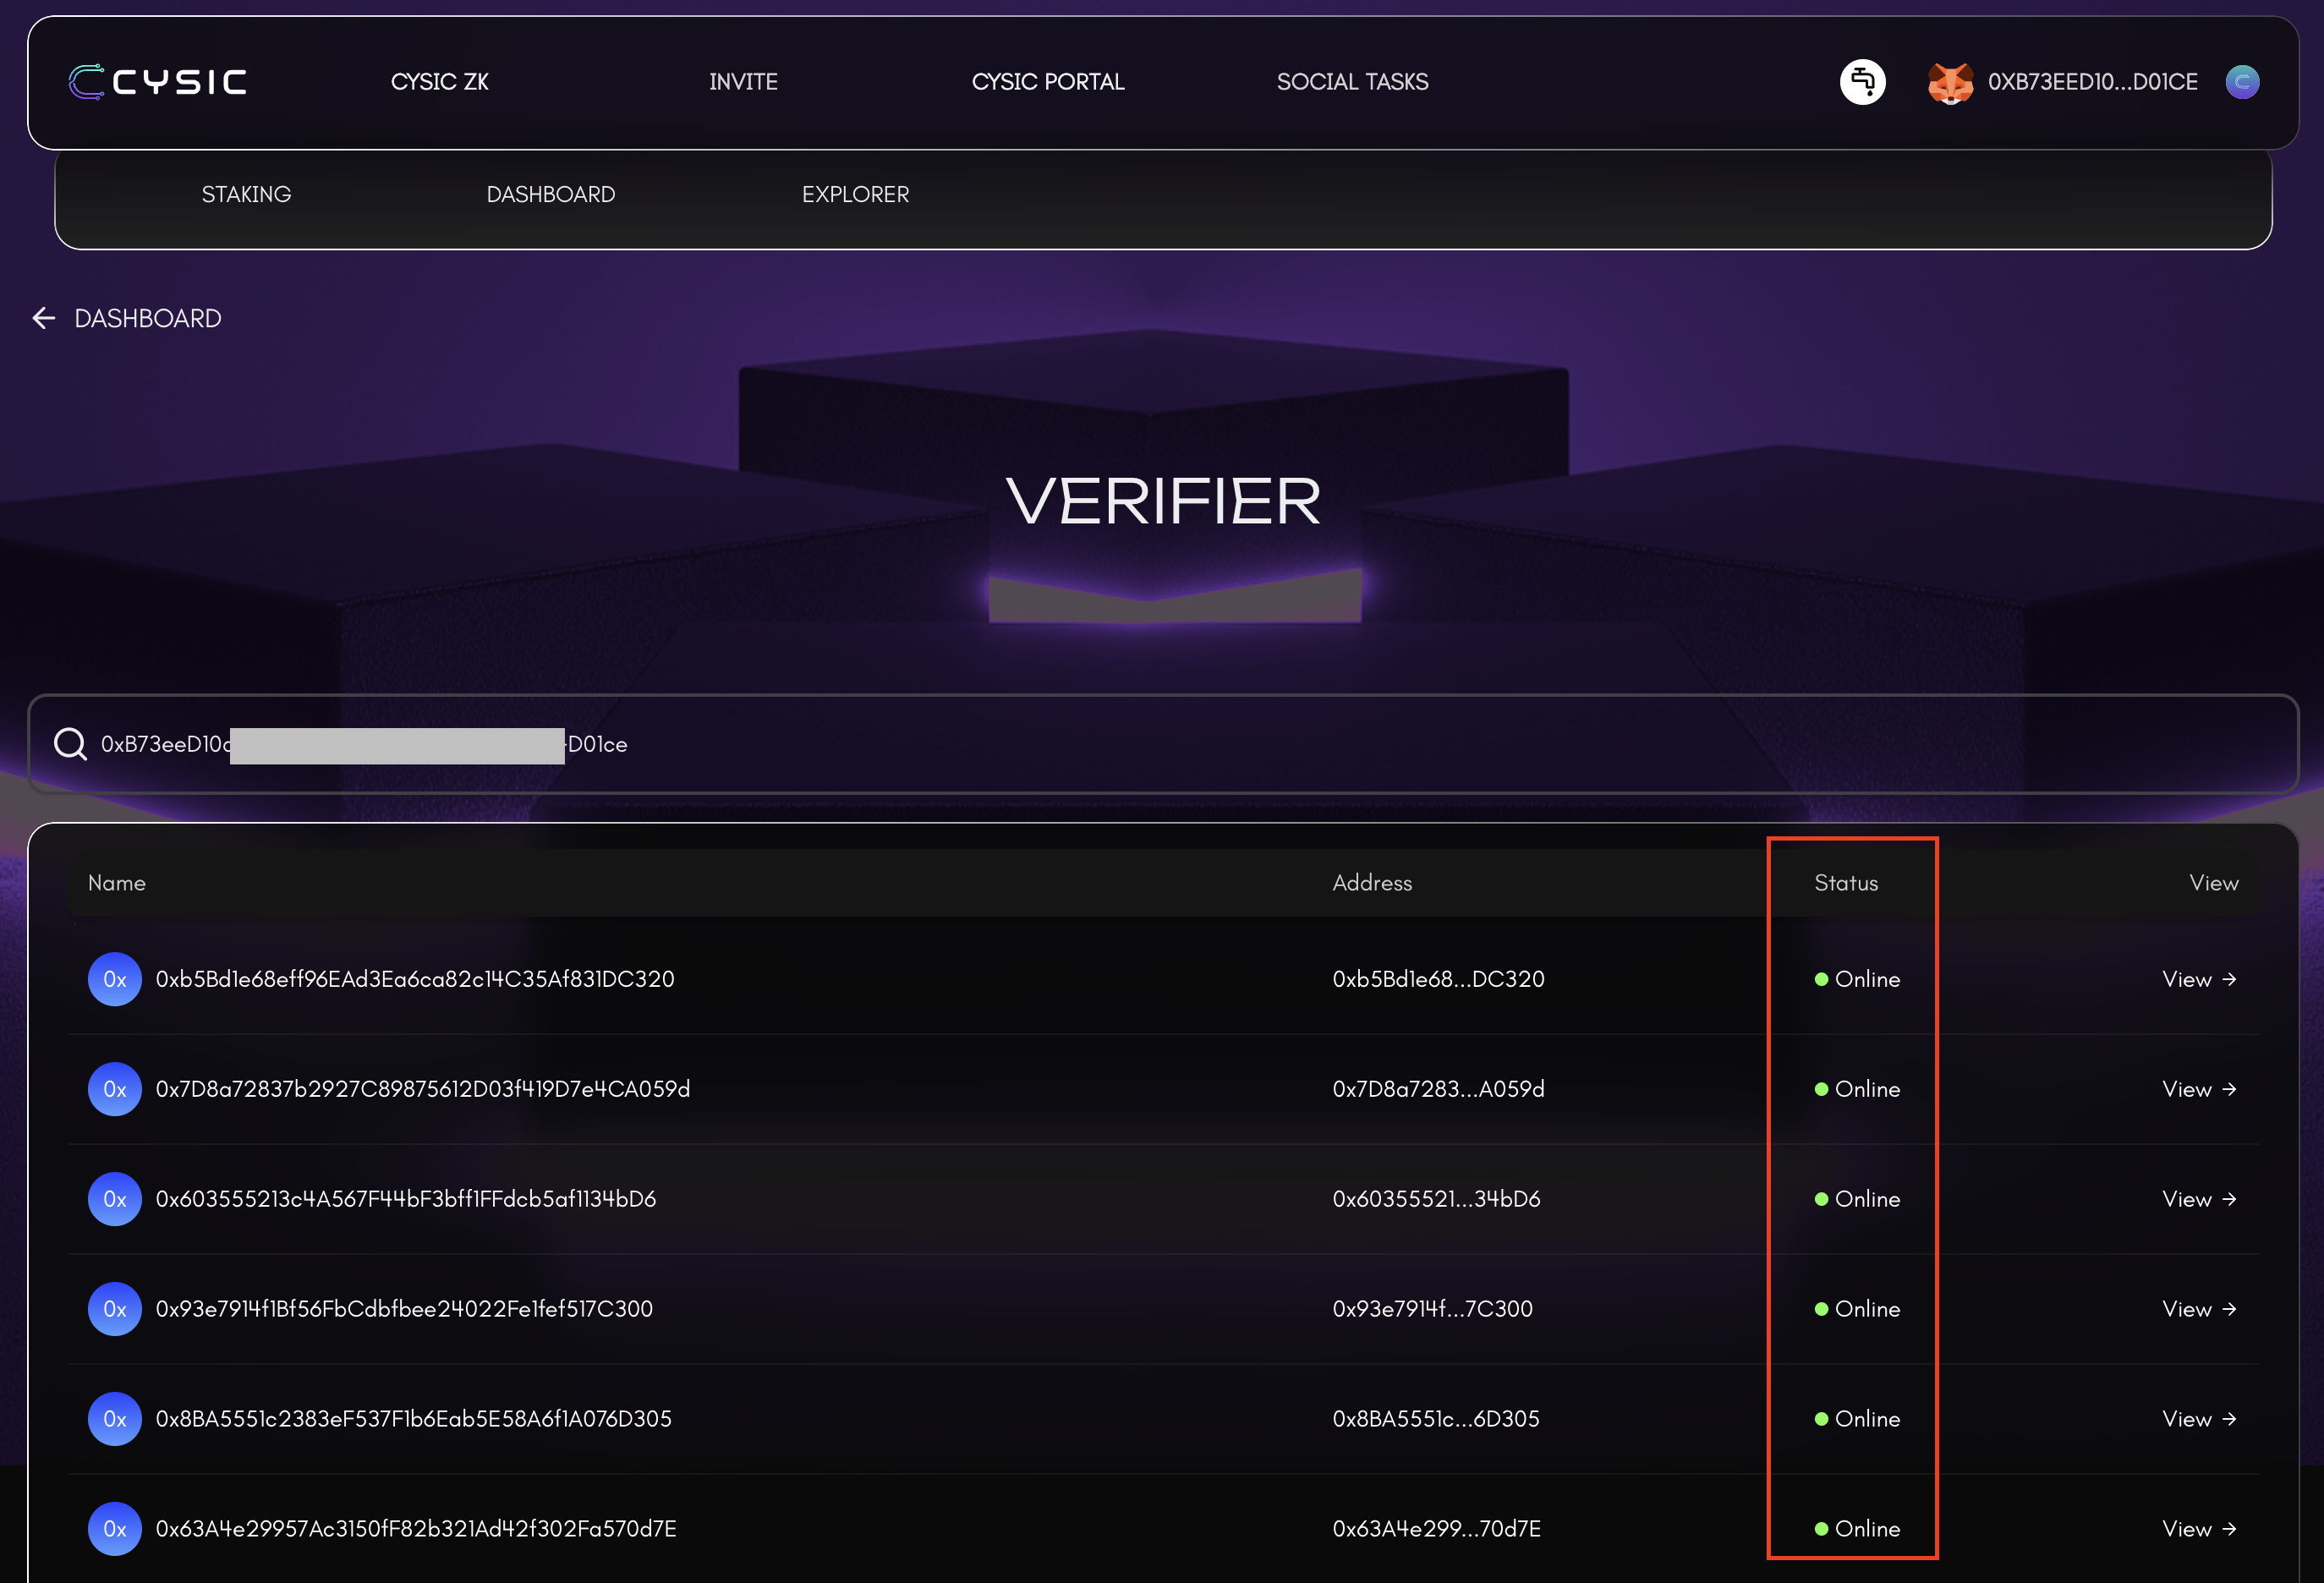This screenshot has width=2324, height=1583.
Task: Click Online status of 0xb5Bd1e68 row
Action: pyautogui.click(x=1857, y=979)
